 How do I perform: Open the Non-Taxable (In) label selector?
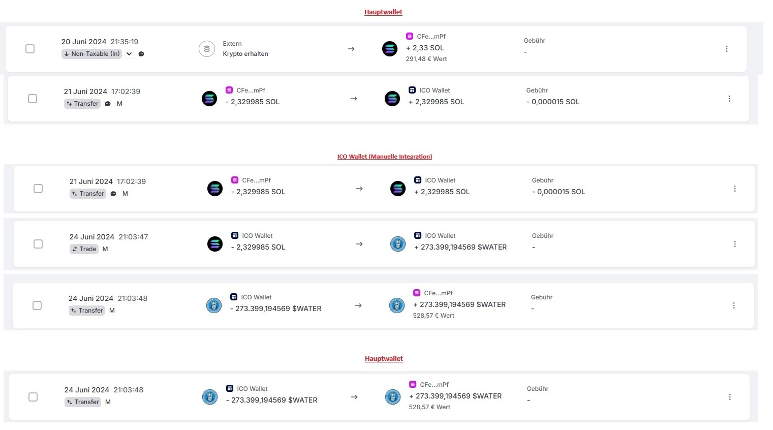91,54
